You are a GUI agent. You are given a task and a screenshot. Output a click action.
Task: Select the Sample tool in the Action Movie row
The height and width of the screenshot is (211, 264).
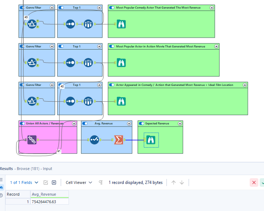pos(88,63)
